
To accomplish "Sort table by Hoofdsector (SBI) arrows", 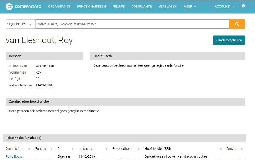I will pos(221,149).
